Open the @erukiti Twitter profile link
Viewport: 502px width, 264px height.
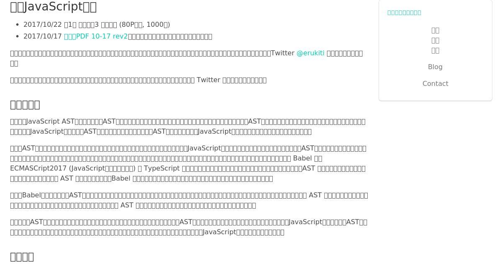click(310, 53)
